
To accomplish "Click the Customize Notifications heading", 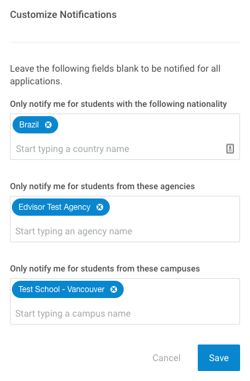I will 63,15.
